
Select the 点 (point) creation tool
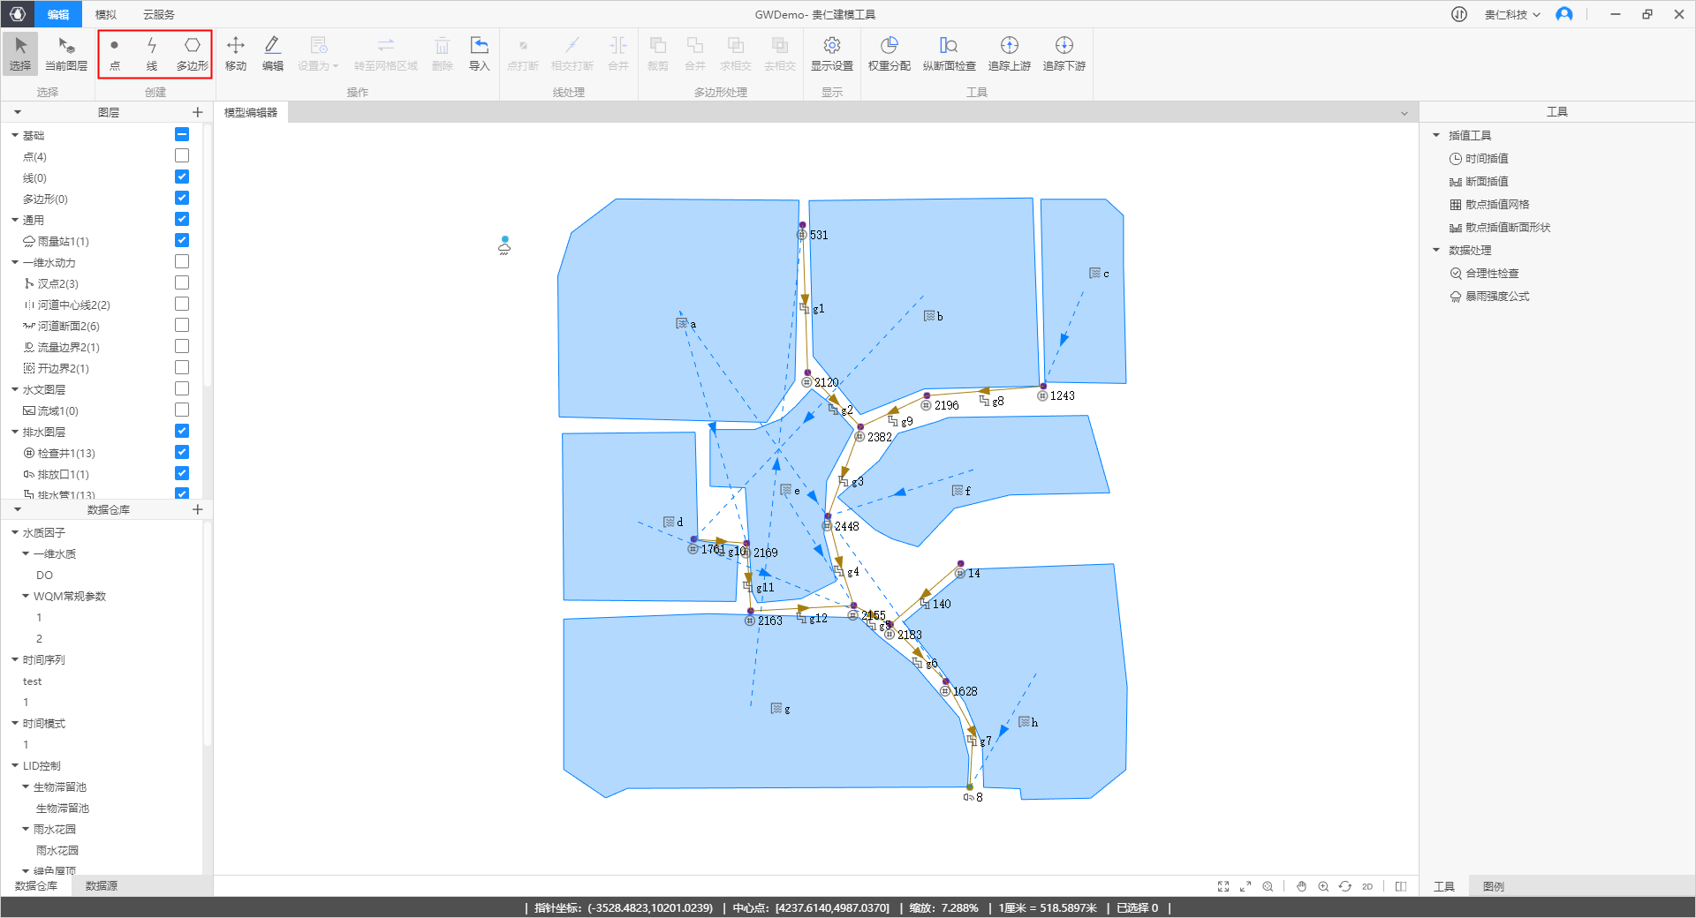tap(115, 53)
